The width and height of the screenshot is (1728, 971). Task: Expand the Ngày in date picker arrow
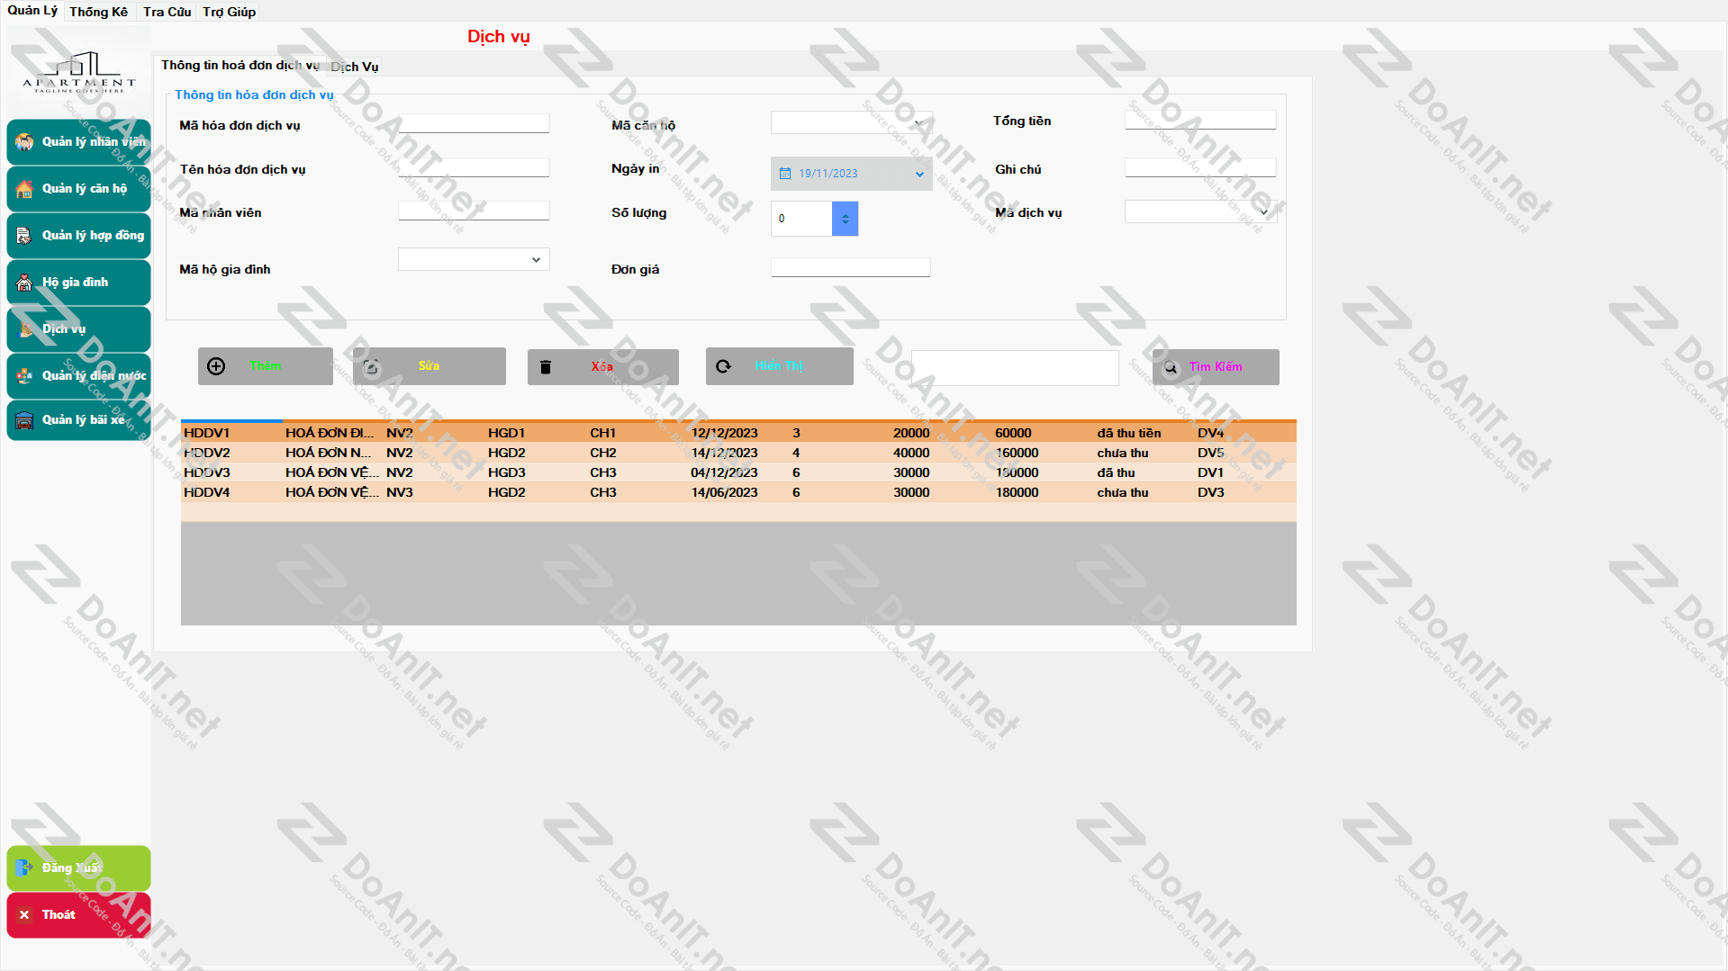(919, 174)
